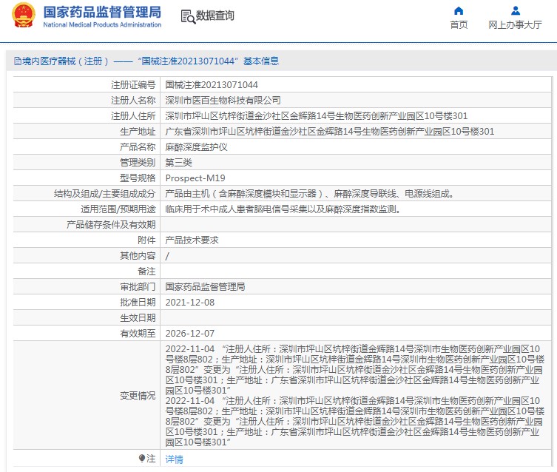Click the model value Prospect-M19

point(195,178)
